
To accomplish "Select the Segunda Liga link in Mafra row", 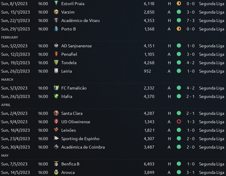I will (x=211, y=97).
